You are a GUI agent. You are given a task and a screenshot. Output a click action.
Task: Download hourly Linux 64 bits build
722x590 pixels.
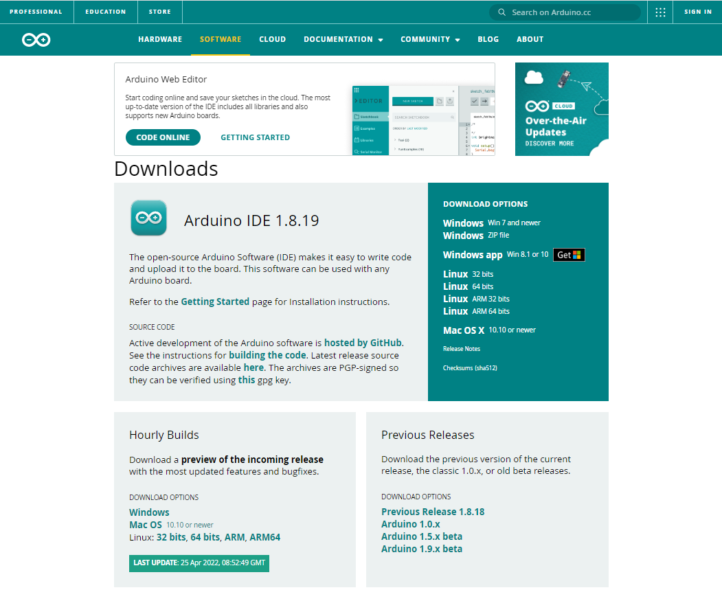coord(205,538)
